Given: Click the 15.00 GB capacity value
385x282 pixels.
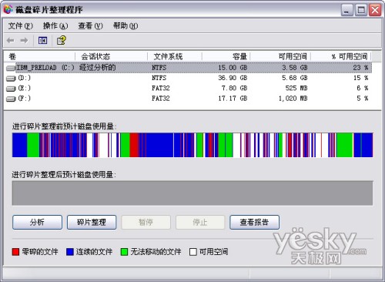Looking at the screenshot, I should [x=233, y=68].
